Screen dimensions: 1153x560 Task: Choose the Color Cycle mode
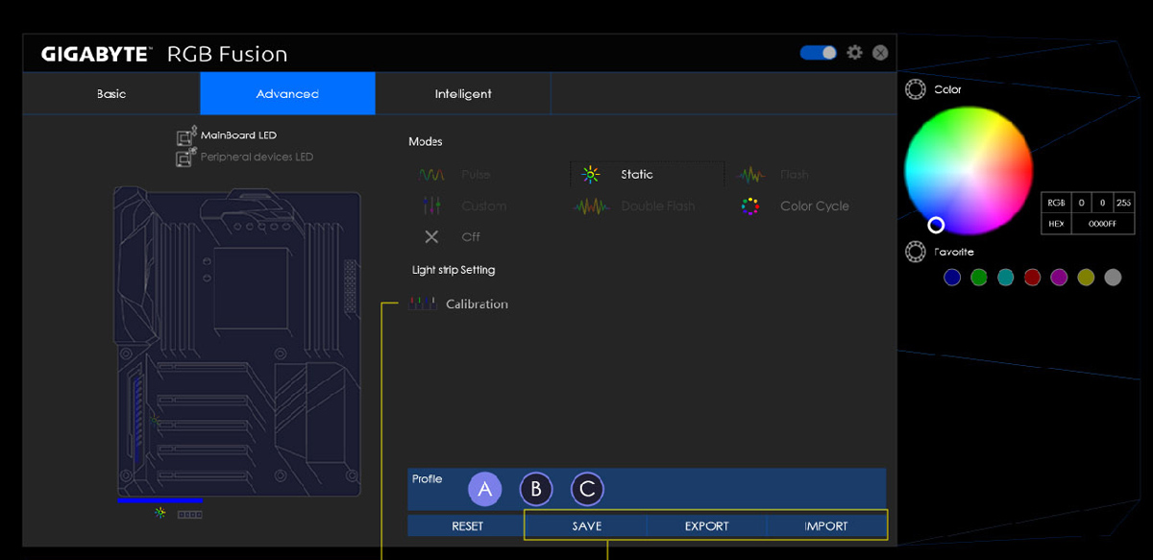813,207
